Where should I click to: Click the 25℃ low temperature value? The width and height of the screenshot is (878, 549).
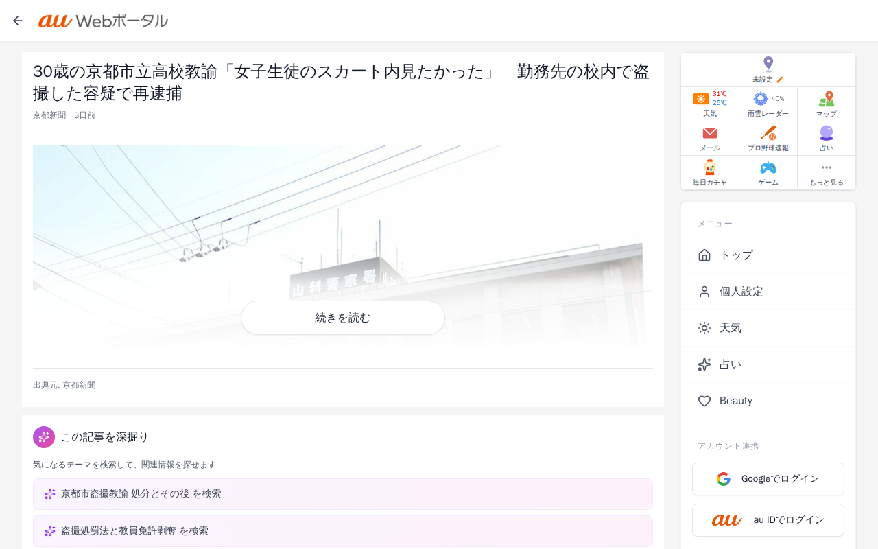pyautogui.click(x=720, y=103)
